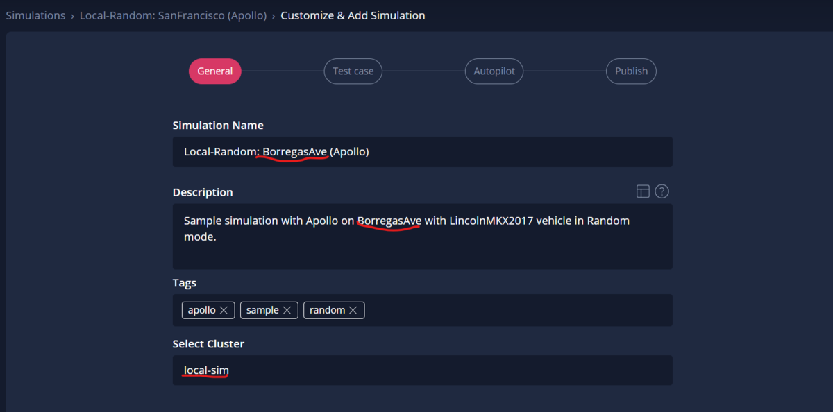Go to the Simulations breadcrumb
The width and height of the screenshot is (833, 412).
pos(35,15)
